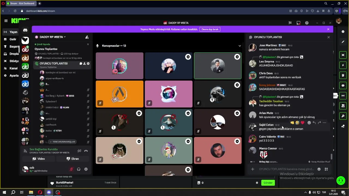Reply to Sajid Cetan's message with arrow icon
The height and width of the screenshot is (196, 349).
[x=314, y=123]
